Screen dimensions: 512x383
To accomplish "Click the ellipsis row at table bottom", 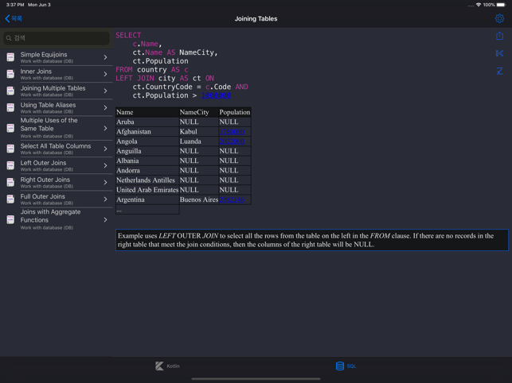I will (x=147, y=210).
